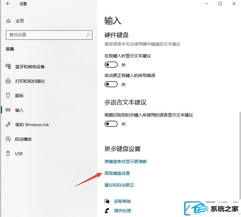Click the printer icon for 打印机和扫描仪

pos(8,81)
